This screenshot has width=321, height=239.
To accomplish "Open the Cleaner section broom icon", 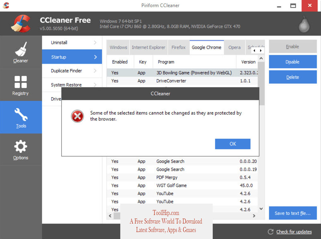I will 21,49.
